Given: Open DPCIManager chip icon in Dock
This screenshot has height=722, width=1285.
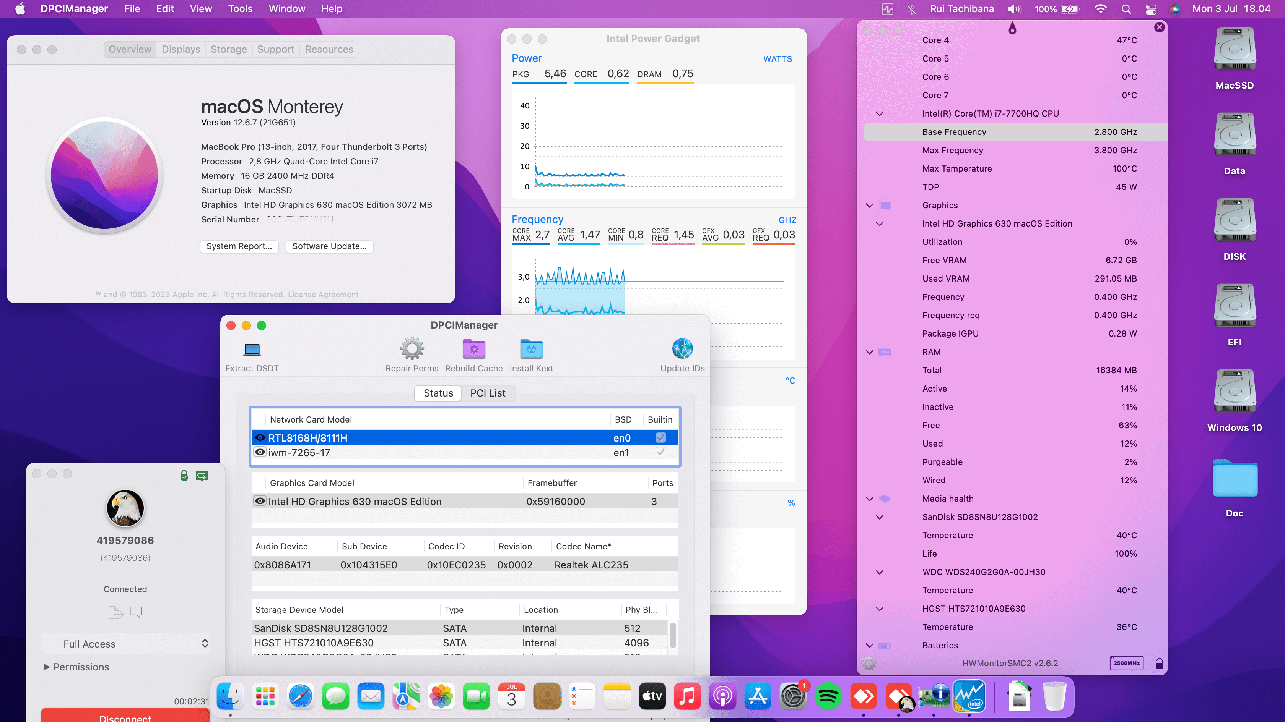Looking at the screenshot, I should [934, 696].
